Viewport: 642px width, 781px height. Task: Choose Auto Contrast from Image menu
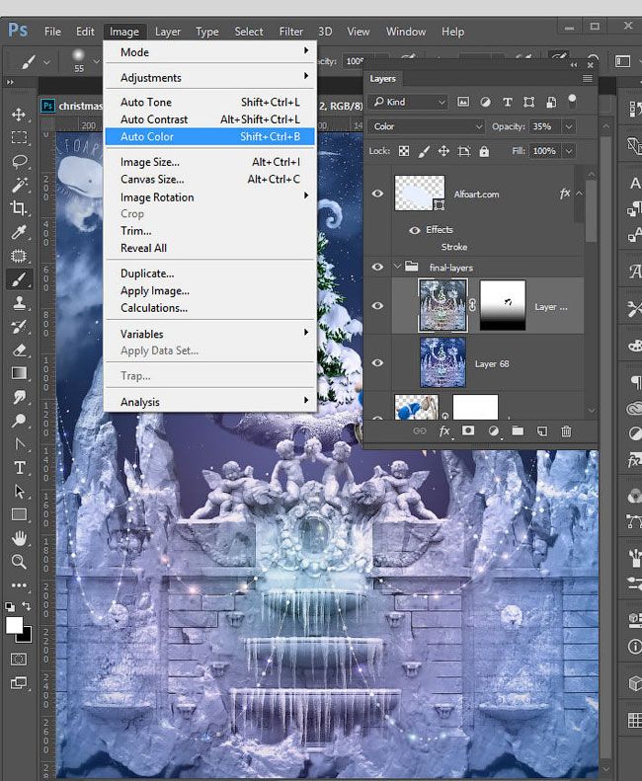154,119
